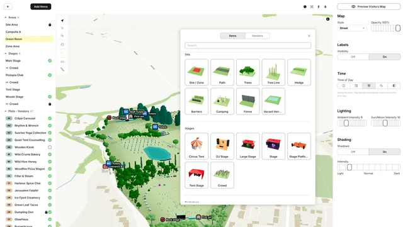Screen dimensions: 403x227
Task: Switch to the Items tab
Action: 232,36
